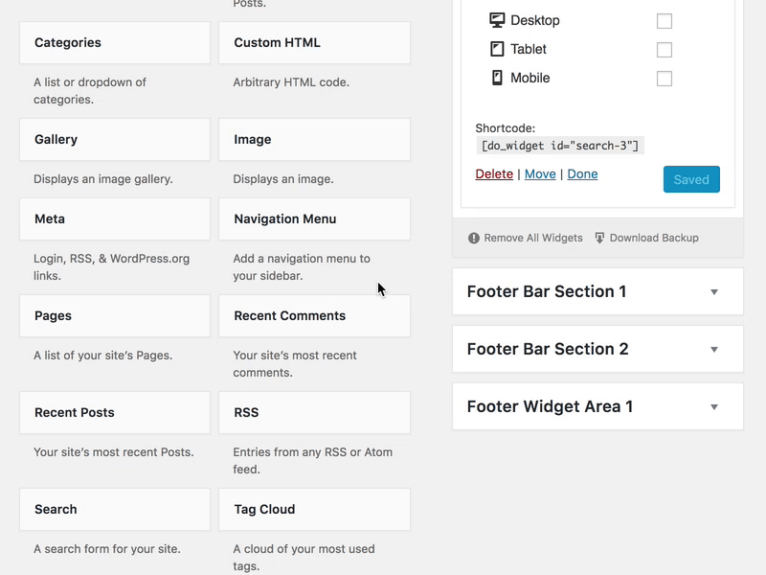766x575 pixels.
Task: Select the Tag Cloud widget
Action: tap(314, 509)
